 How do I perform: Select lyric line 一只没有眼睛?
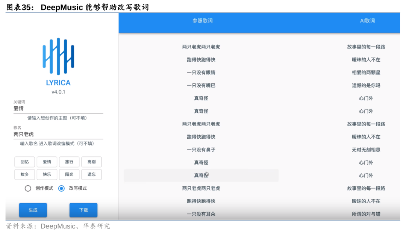[x=201, y=73]
